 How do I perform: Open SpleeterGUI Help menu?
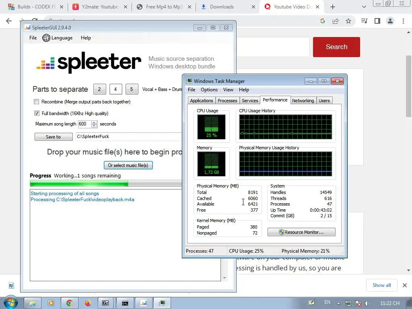[x=86, y=38]
